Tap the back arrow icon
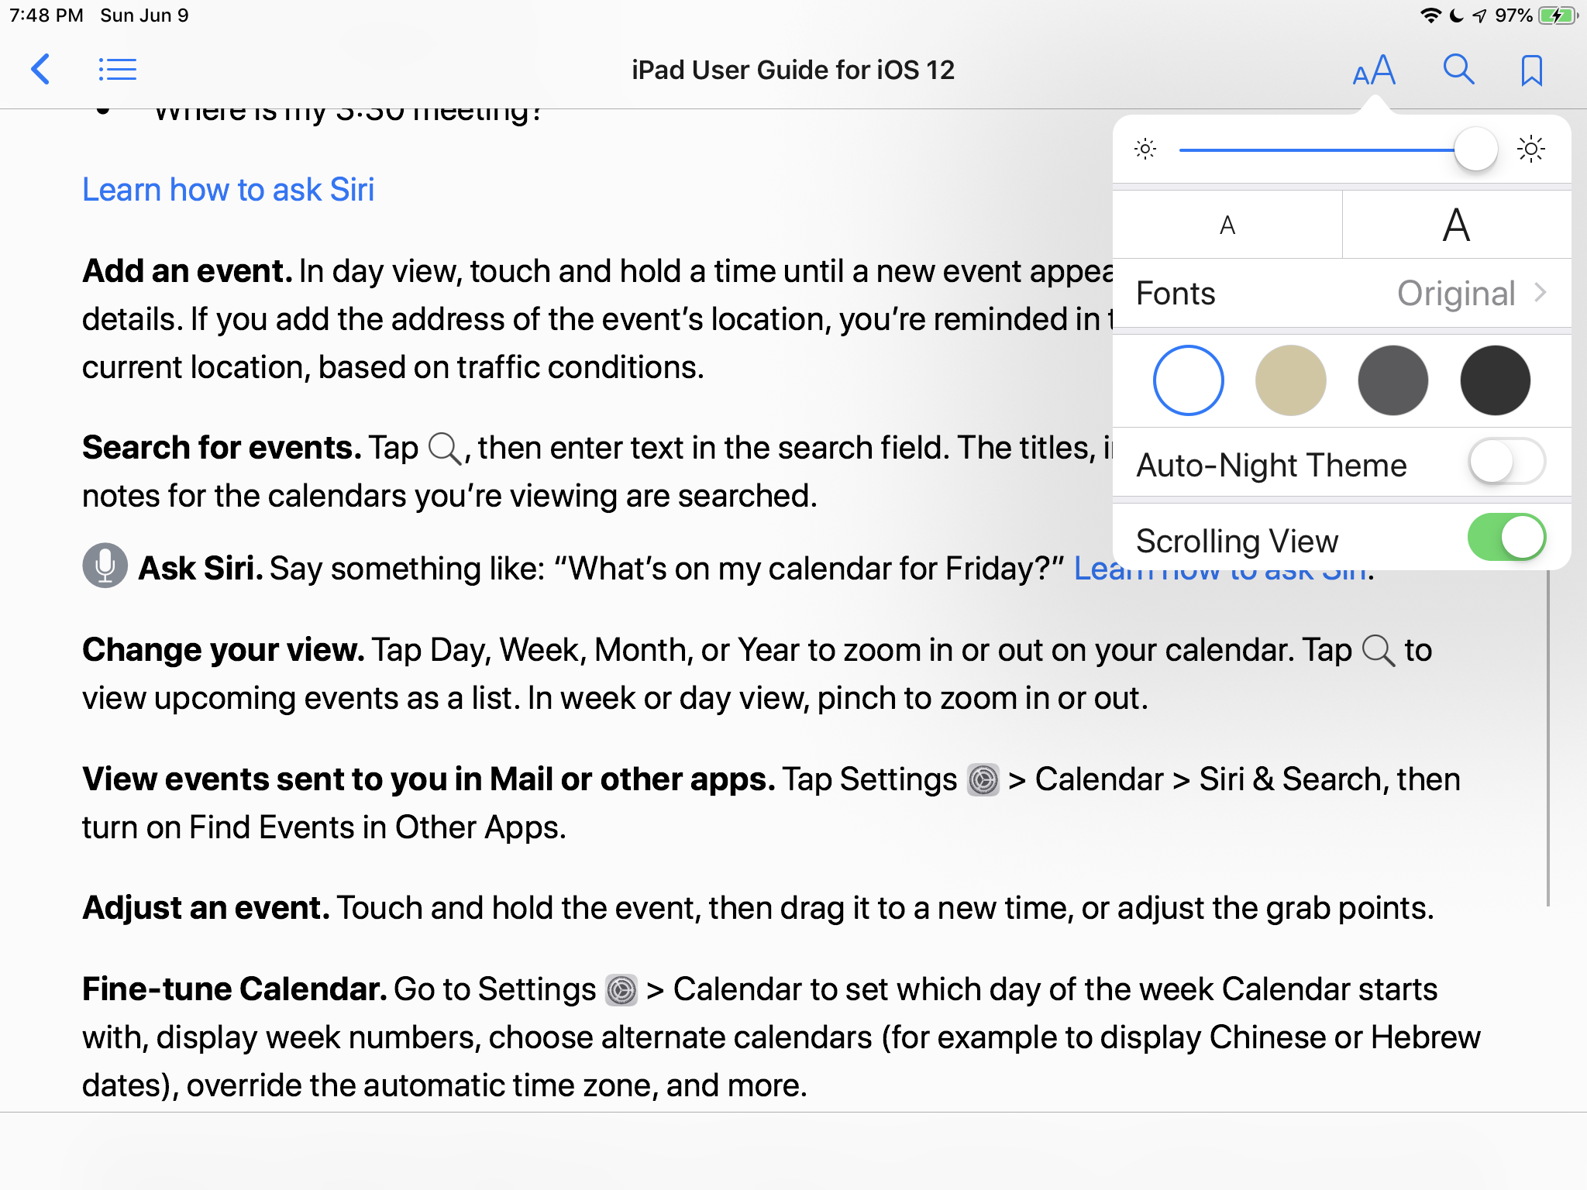 click(x=40, y=70)
